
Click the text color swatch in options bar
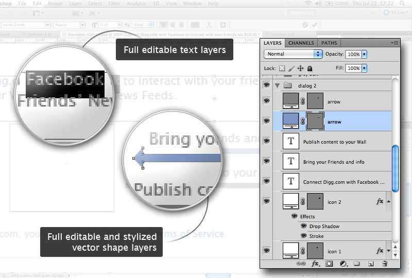point(195,25)
